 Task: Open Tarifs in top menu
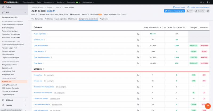coord(39,2)
